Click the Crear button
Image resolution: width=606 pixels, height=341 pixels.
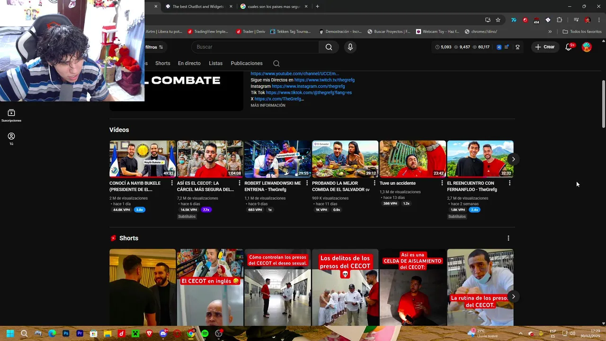pos(544,47)
